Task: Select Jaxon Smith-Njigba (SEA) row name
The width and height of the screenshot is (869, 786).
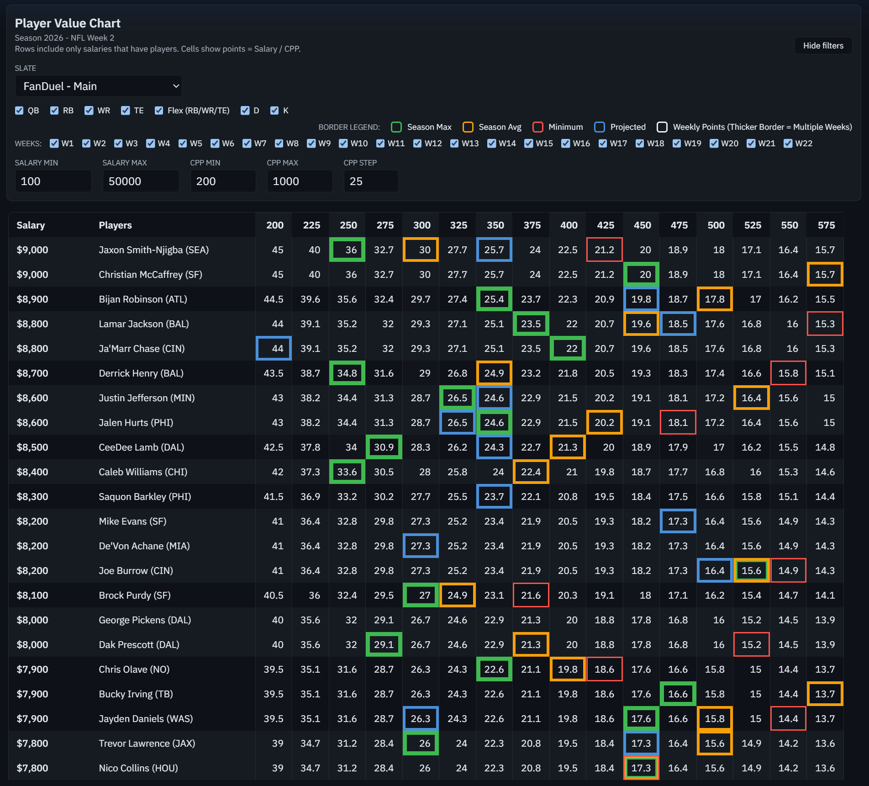Action: coord(153,250)
